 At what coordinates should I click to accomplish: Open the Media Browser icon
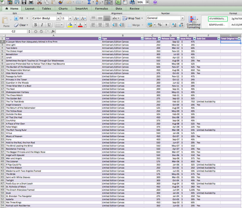(132, 2)
